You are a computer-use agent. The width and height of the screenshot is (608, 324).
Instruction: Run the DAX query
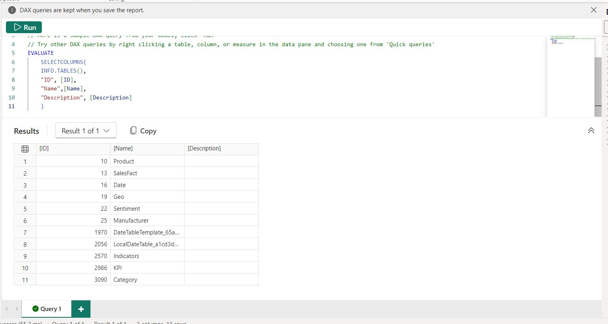coord(24,27)
